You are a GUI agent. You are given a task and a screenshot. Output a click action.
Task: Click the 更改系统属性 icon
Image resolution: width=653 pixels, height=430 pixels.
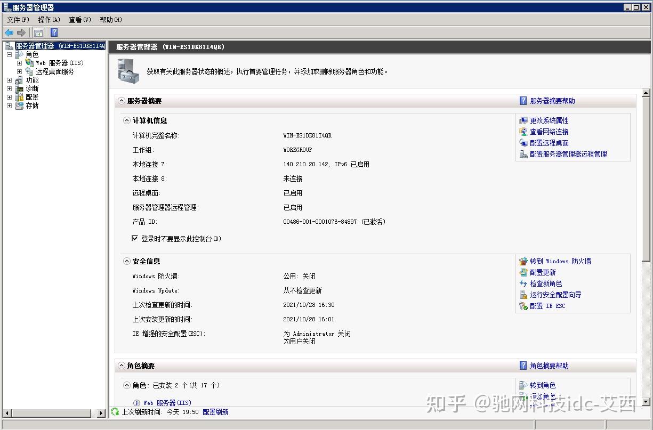click(523, 120)
